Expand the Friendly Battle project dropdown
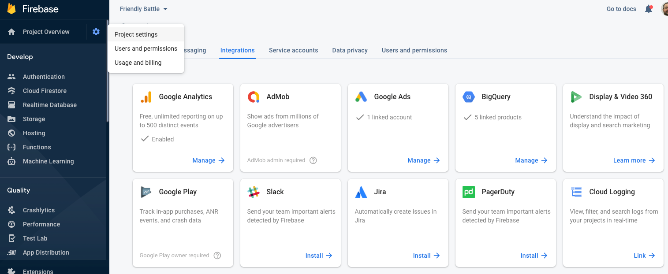668x274 pixels. pyautogui.click(x=143, y=9)
